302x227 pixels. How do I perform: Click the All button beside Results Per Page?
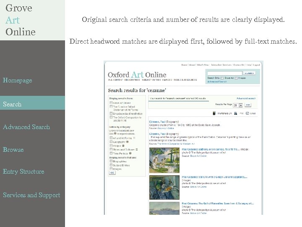pyautogui.click(x=248, y=105)
